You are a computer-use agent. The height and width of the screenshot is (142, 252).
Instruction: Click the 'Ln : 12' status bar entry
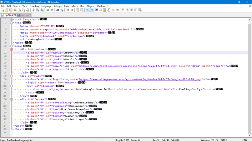click(156, 140)
